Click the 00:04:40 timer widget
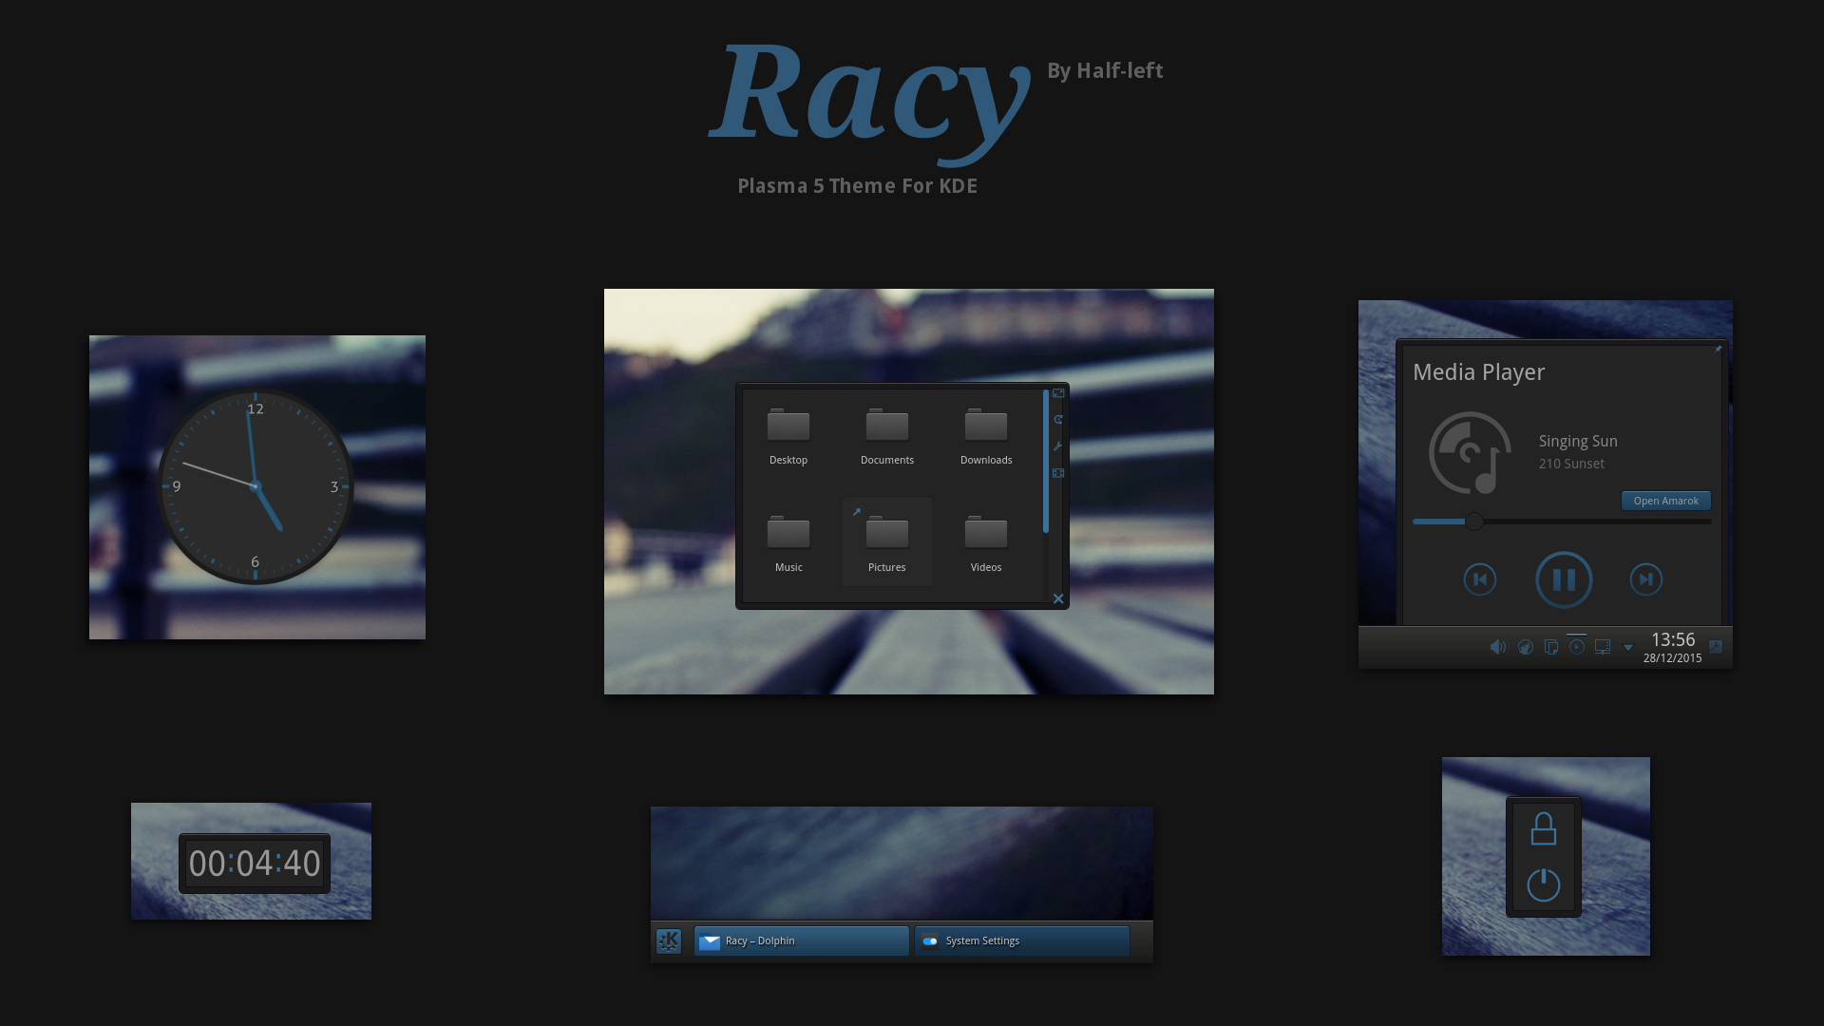 point(255,864)
